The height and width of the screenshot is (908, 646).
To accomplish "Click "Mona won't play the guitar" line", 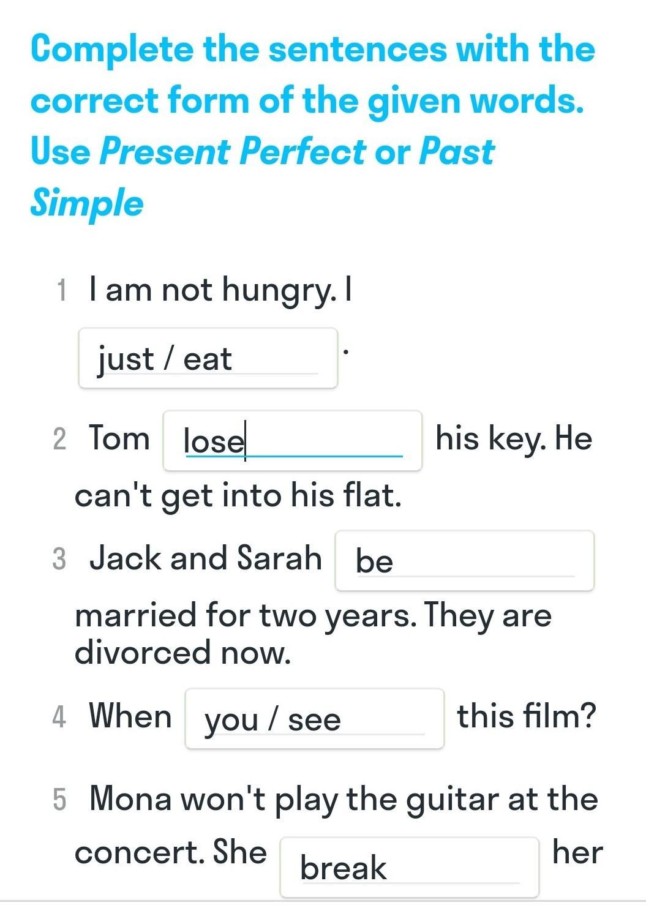I will click(x=344, y=800).
